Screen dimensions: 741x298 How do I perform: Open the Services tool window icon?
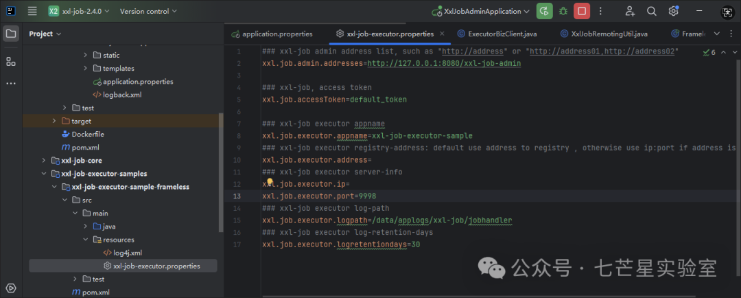pos(11,288)
